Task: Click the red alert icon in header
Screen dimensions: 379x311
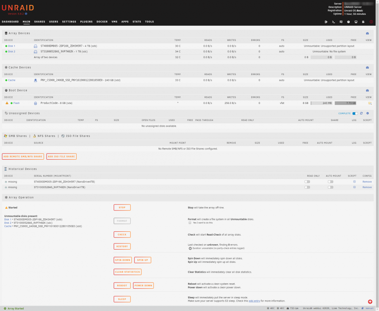Action: (x=371, y=22)
